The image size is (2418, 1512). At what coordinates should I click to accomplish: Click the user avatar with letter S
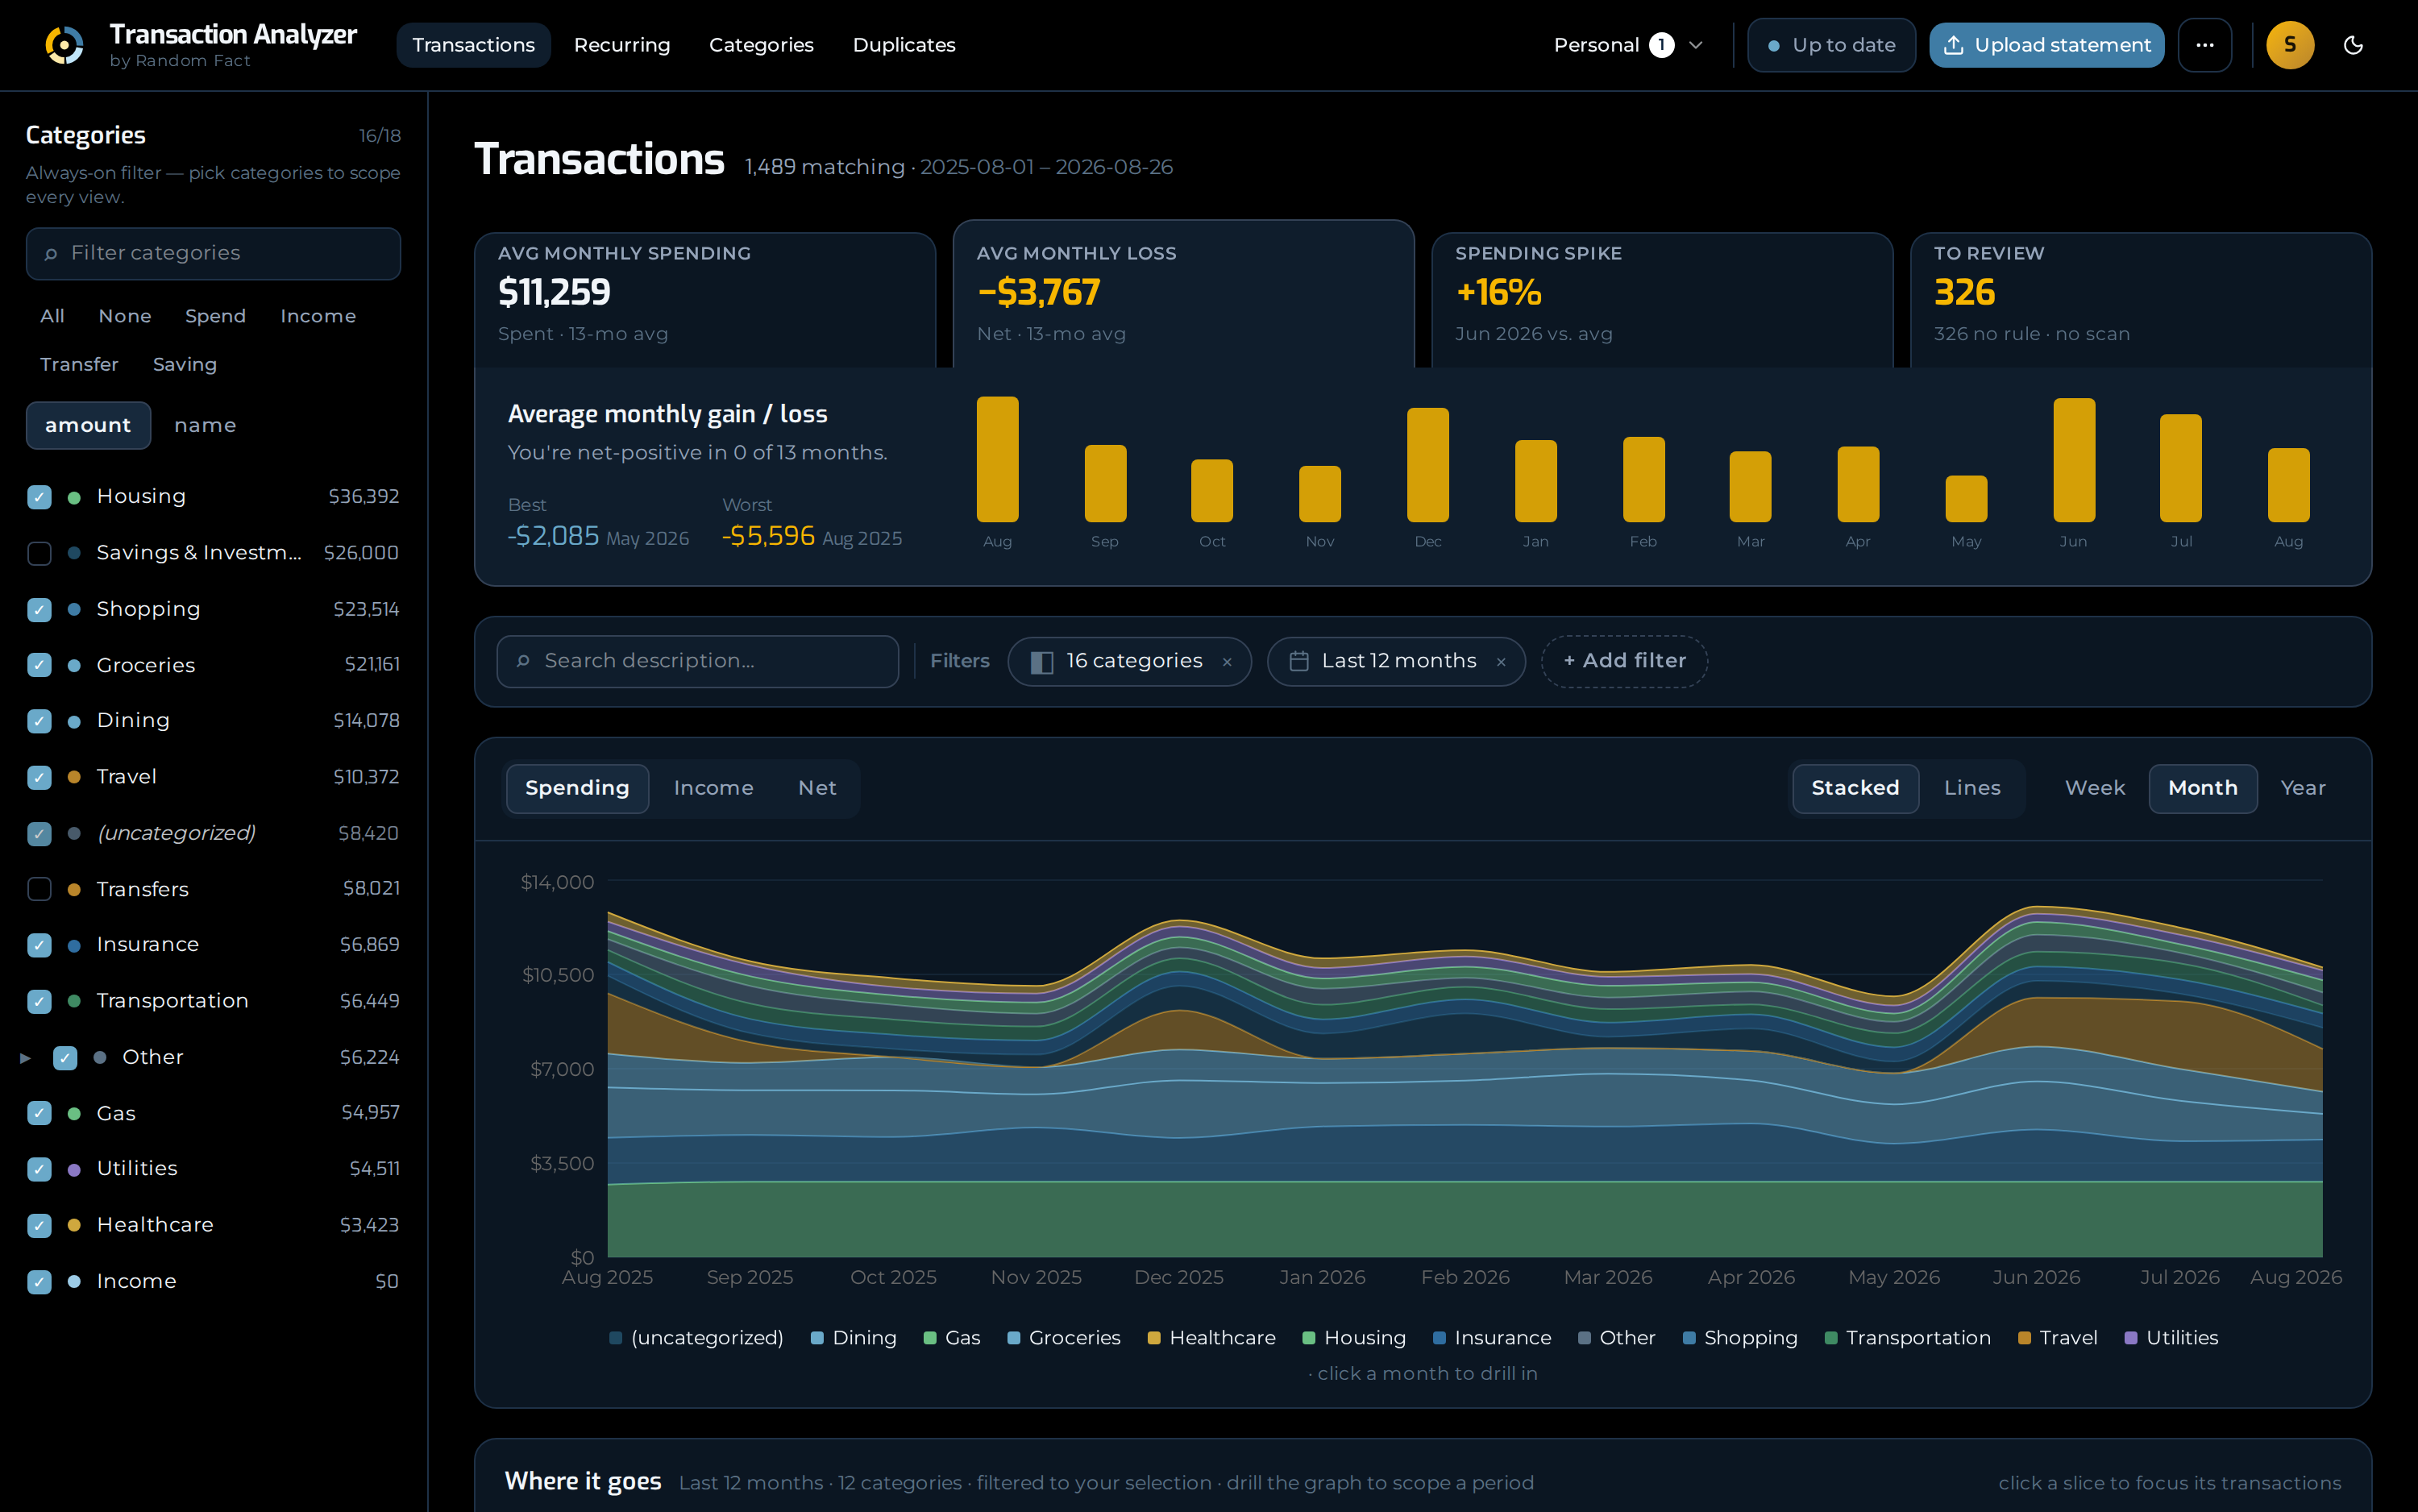coord(2289,45)
